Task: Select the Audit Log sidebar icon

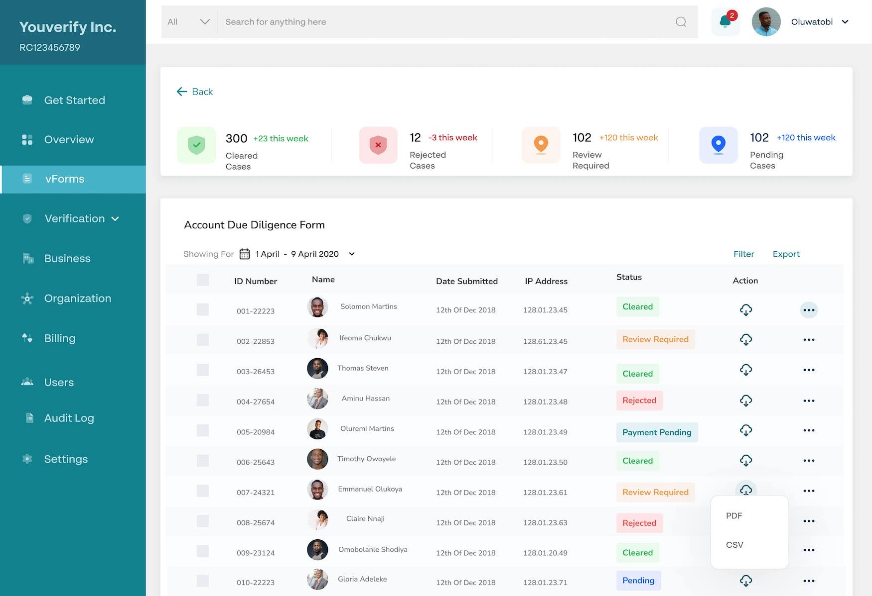Action: [28, 418]
